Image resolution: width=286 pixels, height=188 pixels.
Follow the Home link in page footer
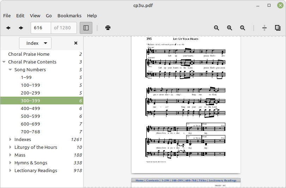(140, 180)
